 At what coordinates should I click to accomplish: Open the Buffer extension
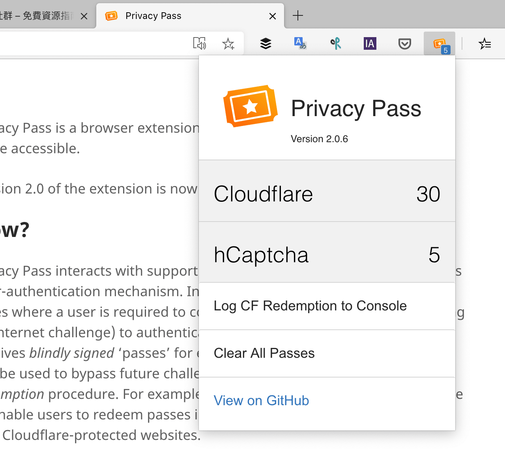coord(266,43)
